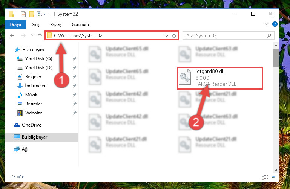Open the recent locations dropdown arrow
Image resolution: width=290 pixels, height=189 pixels.
click(x=32, y=35)
